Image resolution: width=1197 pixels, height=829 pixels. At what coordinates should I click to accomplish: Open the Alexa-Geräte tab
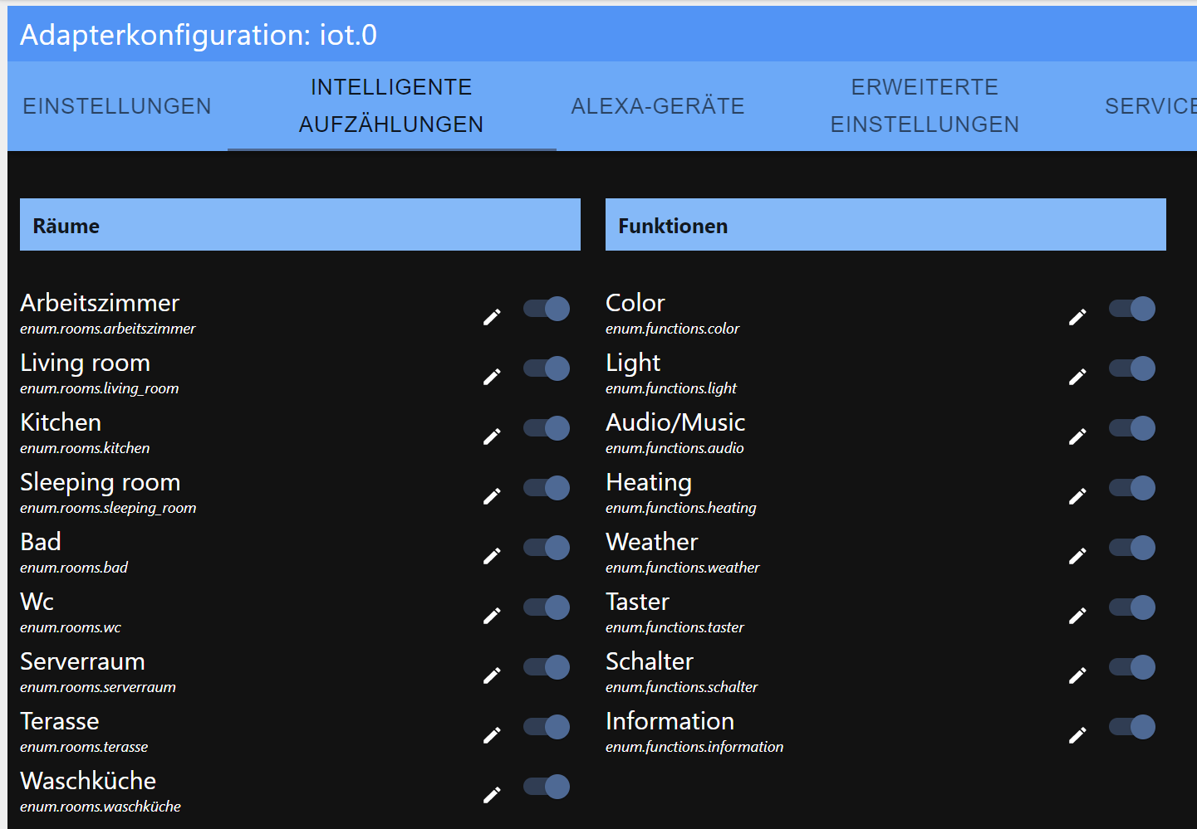coord(658,106)
